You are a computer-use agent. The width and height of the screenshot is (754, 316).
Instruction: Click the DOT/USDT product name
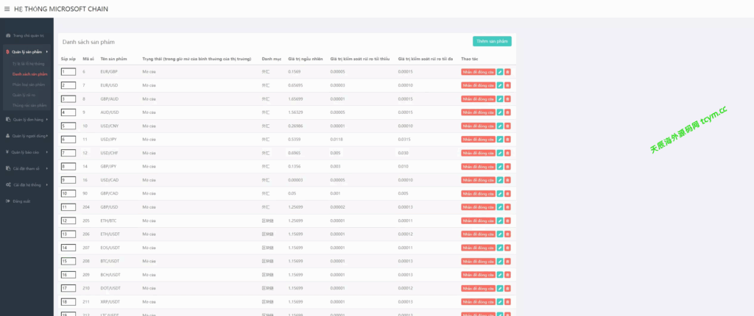(110, 289)
